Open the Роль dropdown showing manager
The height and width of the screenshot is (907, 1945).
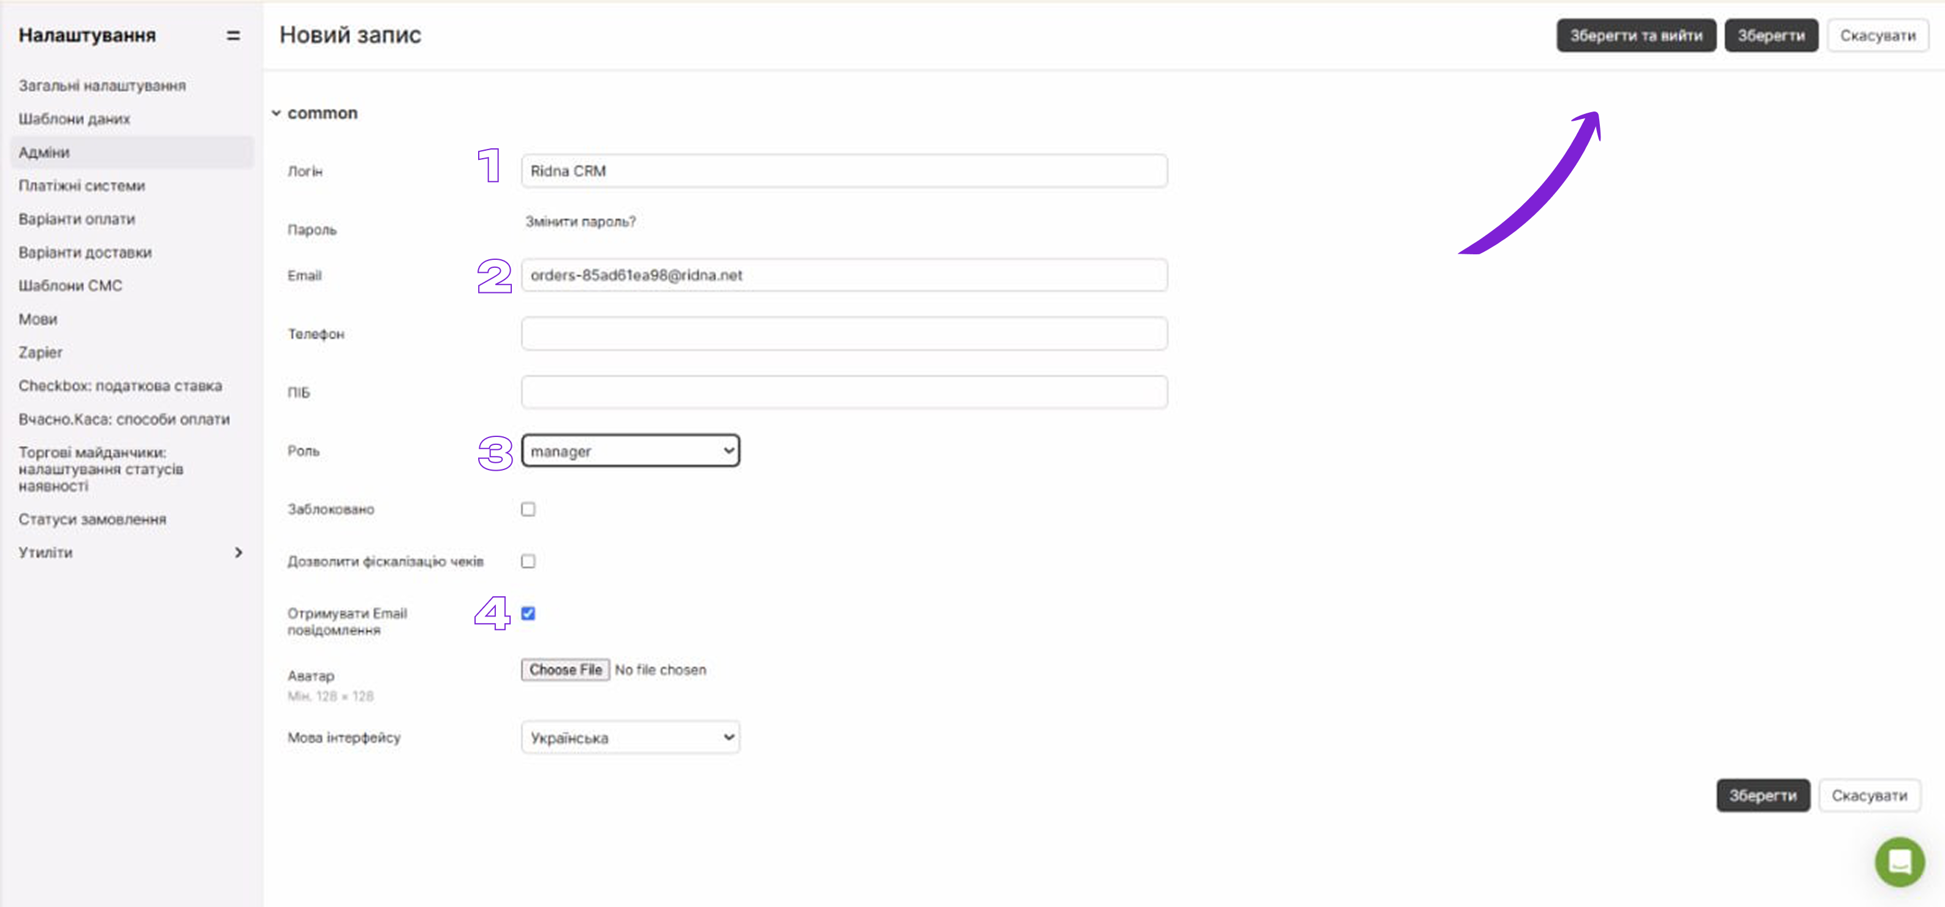click(x=631, y=450)
